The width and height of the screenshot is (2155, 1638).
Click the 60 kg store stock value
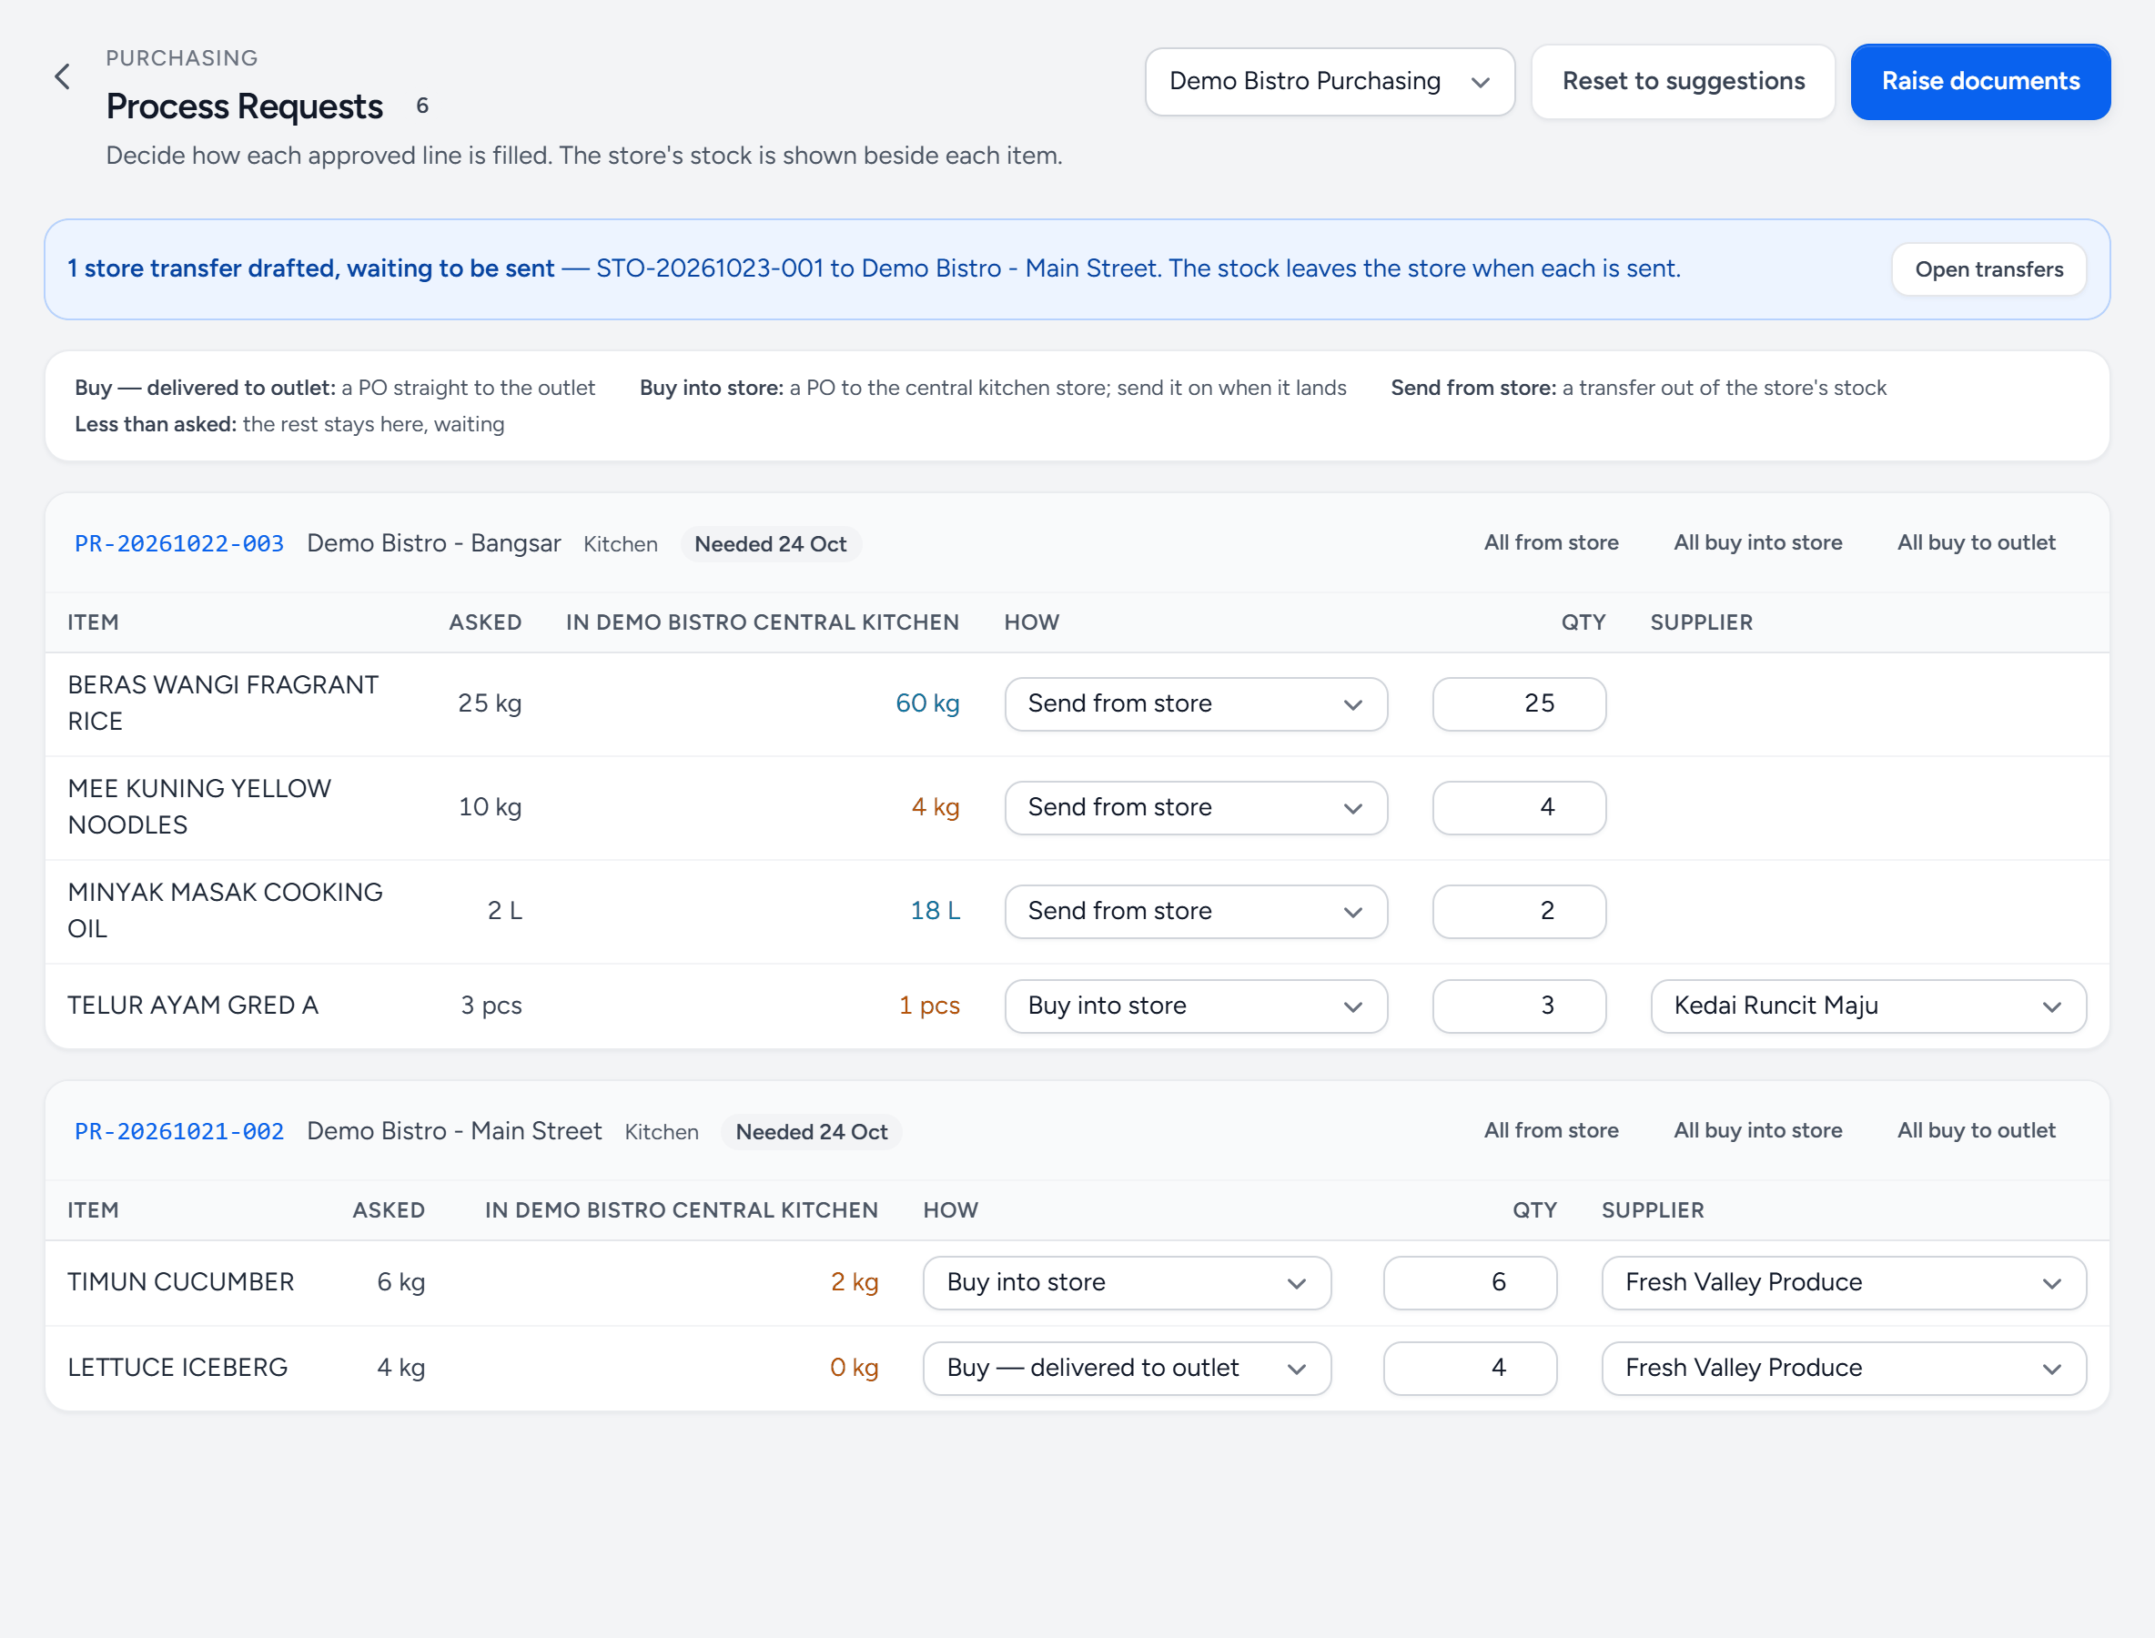click(x=927, y=703)
